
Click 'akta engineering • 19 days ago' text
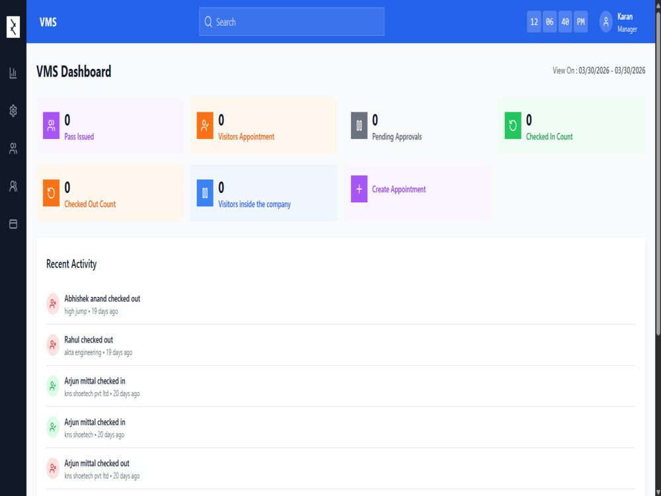(x=98, y=352)
